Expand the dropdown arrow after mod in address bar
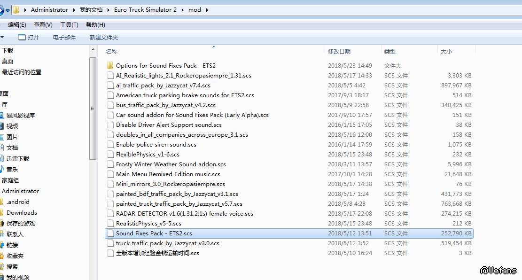The image size is (522, 280). tap(206, 10)
